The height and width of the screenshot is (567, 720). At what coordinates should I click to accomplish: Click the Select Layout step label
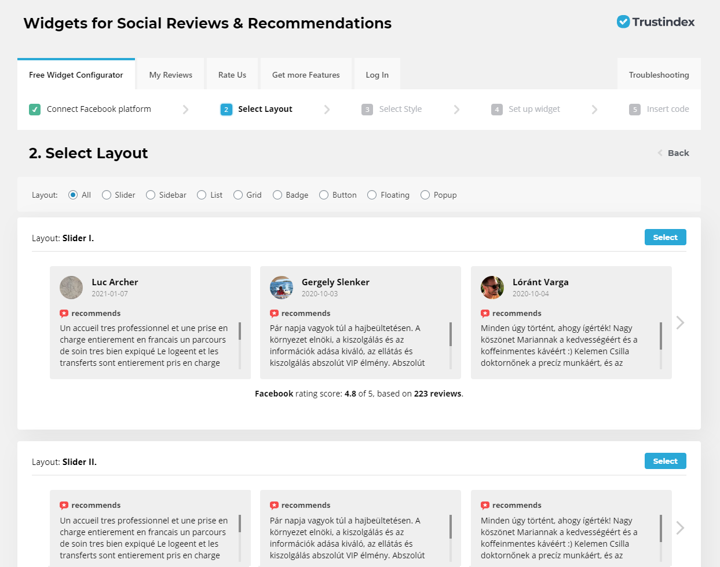(x=265, y=109)
